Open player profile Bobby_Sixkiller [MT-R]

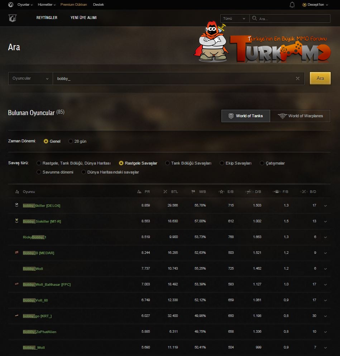[42, 221]
